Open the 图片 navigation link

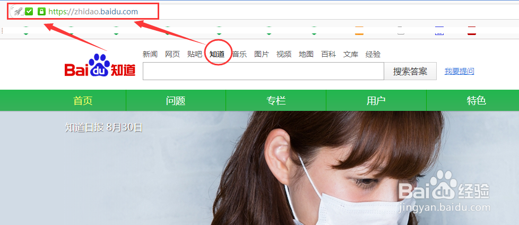pos(262,54)
